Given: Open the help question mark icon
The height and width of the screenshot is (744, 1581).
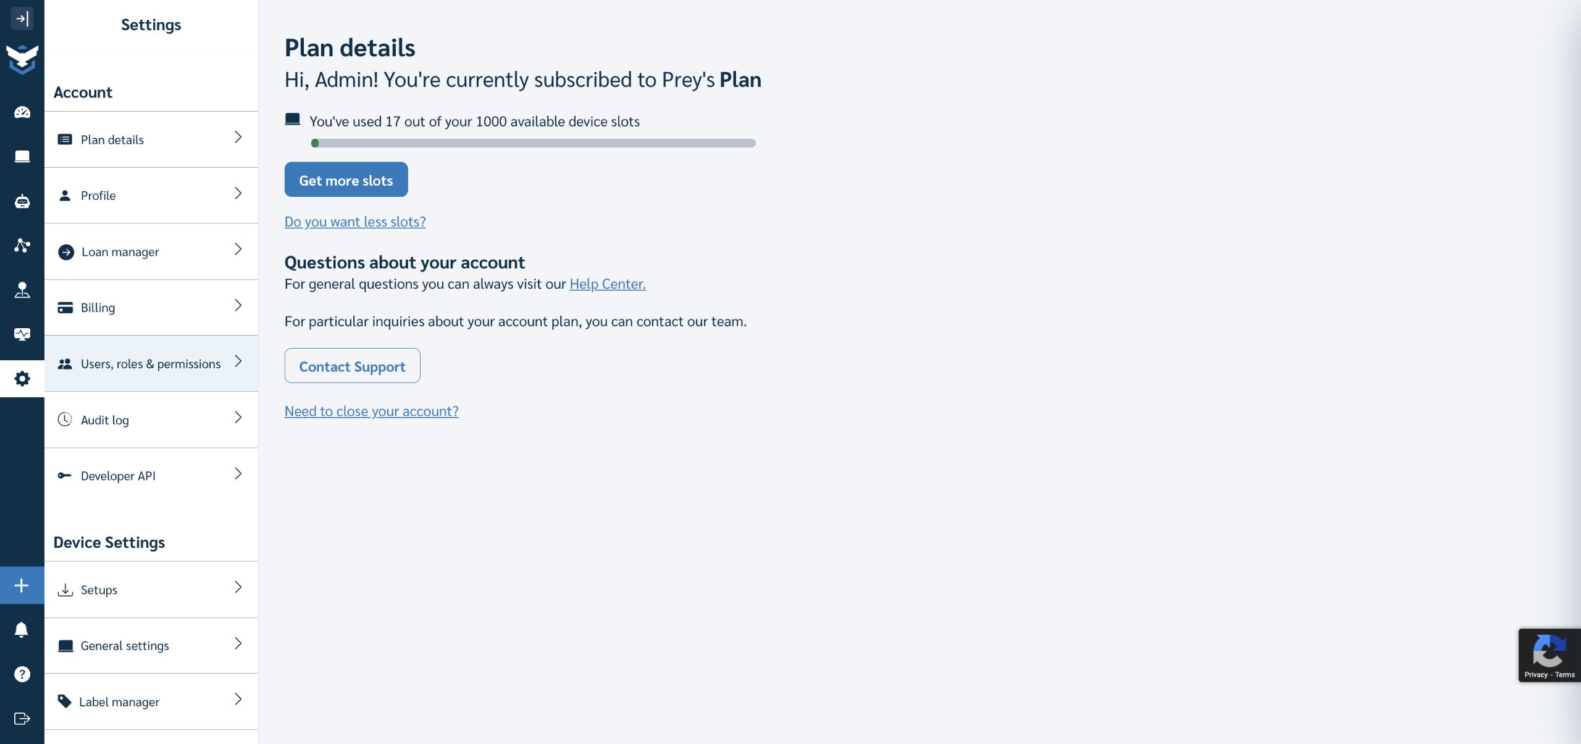Looking at the screenshot, I should (22, 674).
